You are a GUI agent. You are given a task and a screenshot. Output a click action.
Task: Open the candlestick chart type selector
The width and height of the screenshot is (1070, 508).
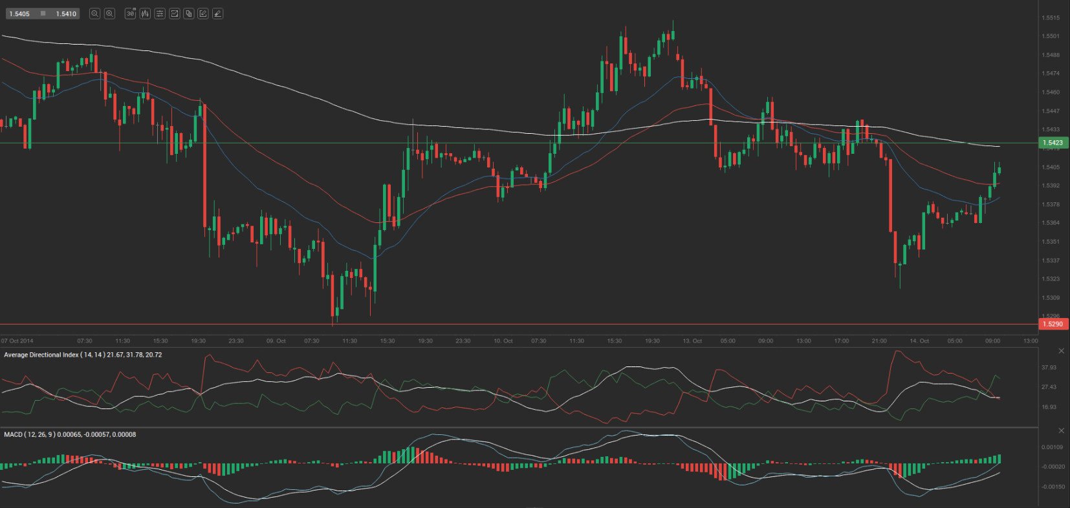145,14
